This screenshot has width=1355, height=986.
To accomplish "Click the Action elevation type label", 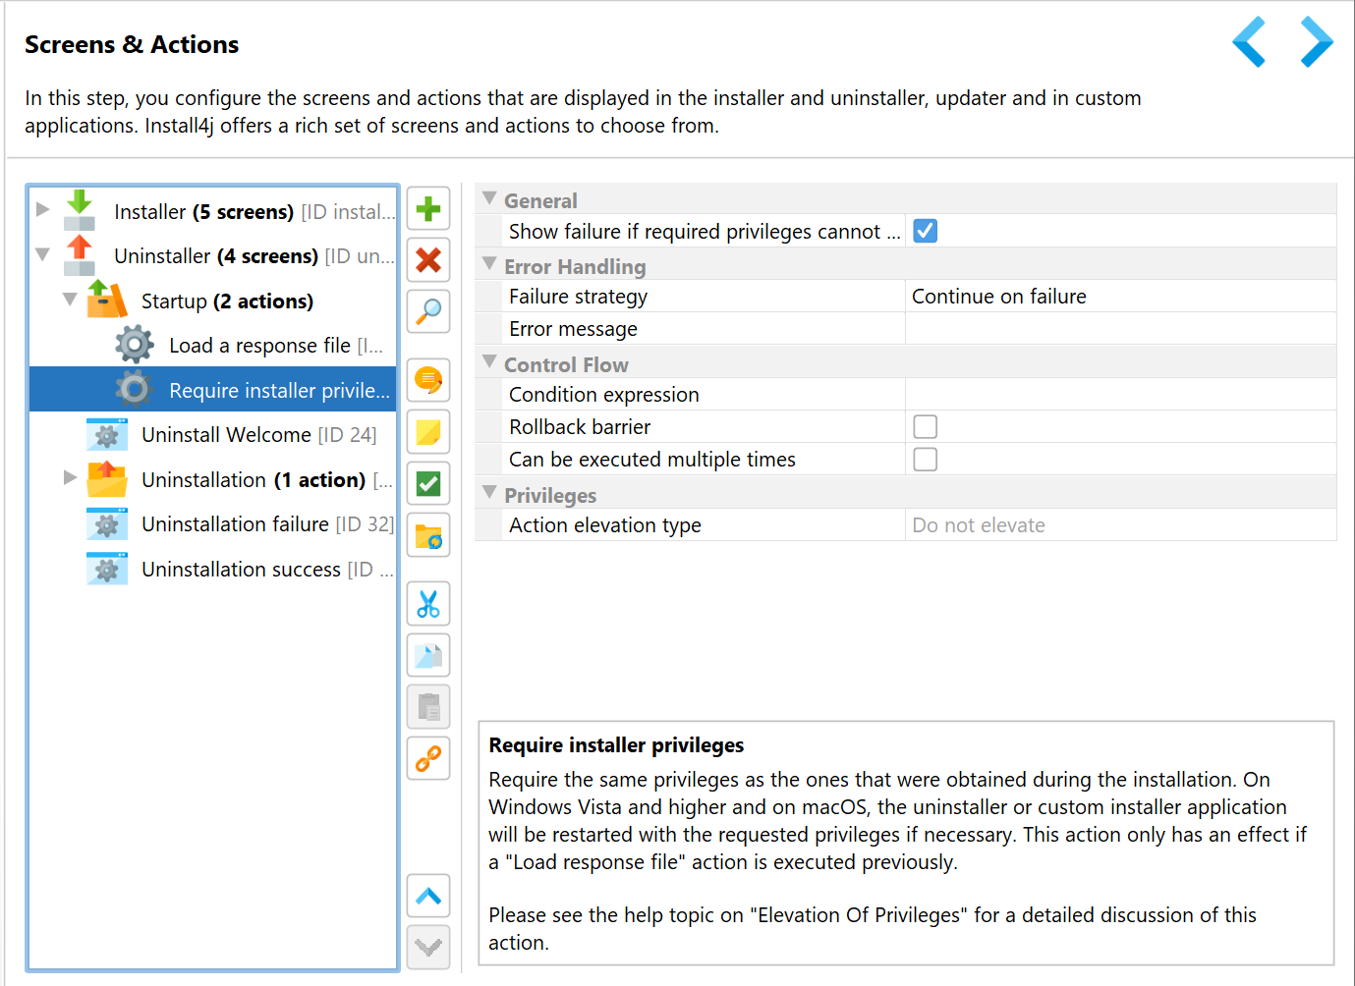I will point(605,525).
